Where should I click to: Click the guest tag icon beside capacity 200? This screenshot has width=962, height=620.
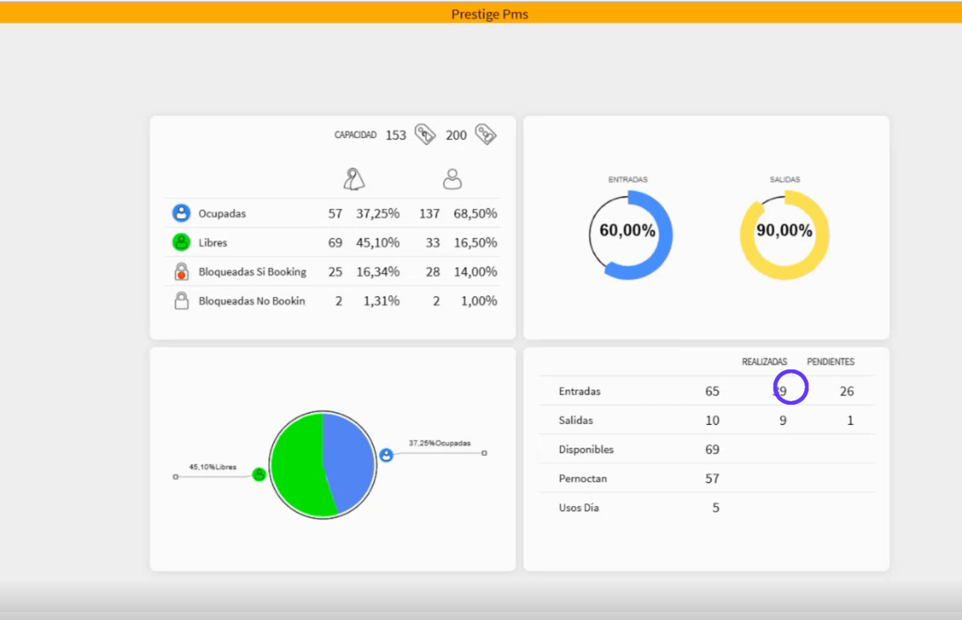tap(486, 135)
